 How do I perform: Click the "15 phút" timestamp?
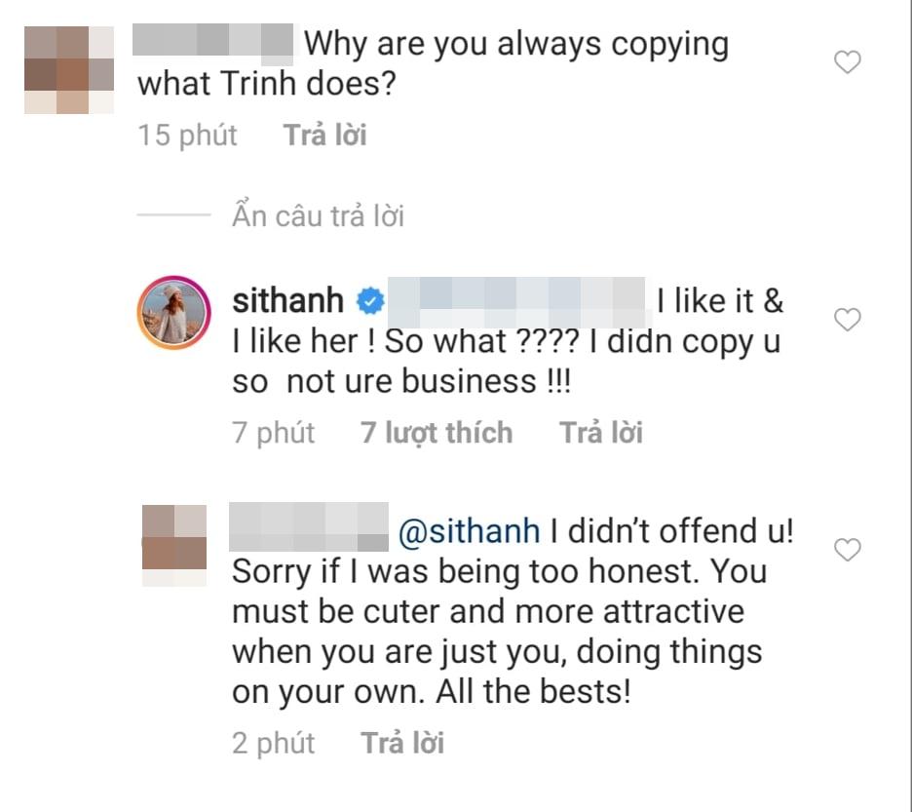pos(187,135)
